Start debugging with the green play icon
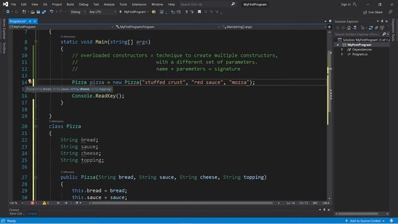The image size is (398, 224). 121,12
